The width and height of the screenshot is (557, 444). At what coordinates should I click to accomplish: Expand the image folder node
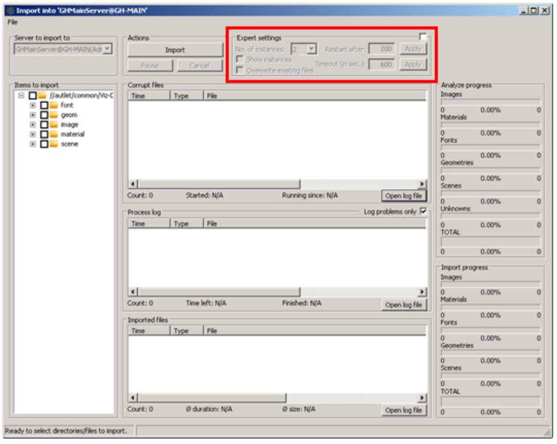click(33, 125)
